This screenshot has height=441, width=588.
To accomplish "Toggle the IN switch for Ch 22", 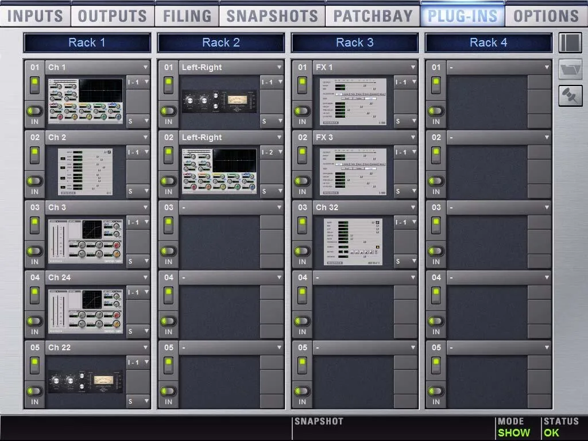I will 34,392.
